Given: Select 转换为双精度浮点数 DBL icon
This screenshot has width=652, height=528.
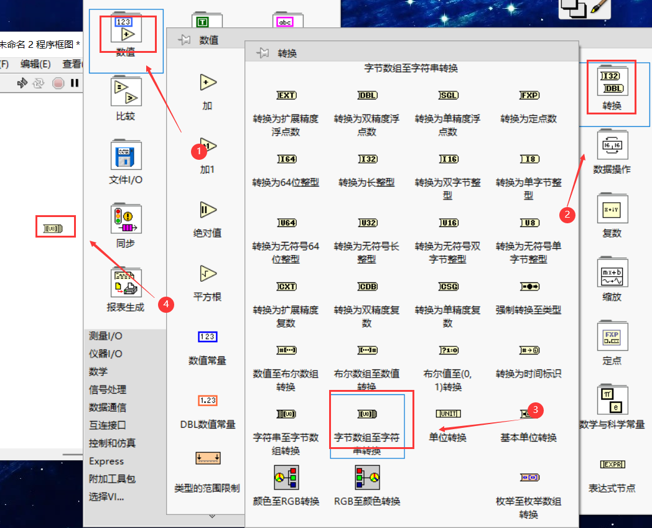Looking at the screenshot, I should click(367, 95).
